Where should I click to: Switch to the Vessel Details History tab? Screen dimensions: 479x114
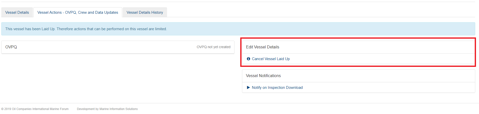coord(145,12)
